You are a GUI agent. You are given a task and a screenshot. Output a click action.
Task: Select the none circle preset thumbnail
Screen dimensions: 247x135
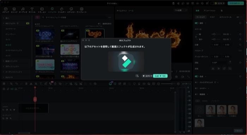[199, 110]
